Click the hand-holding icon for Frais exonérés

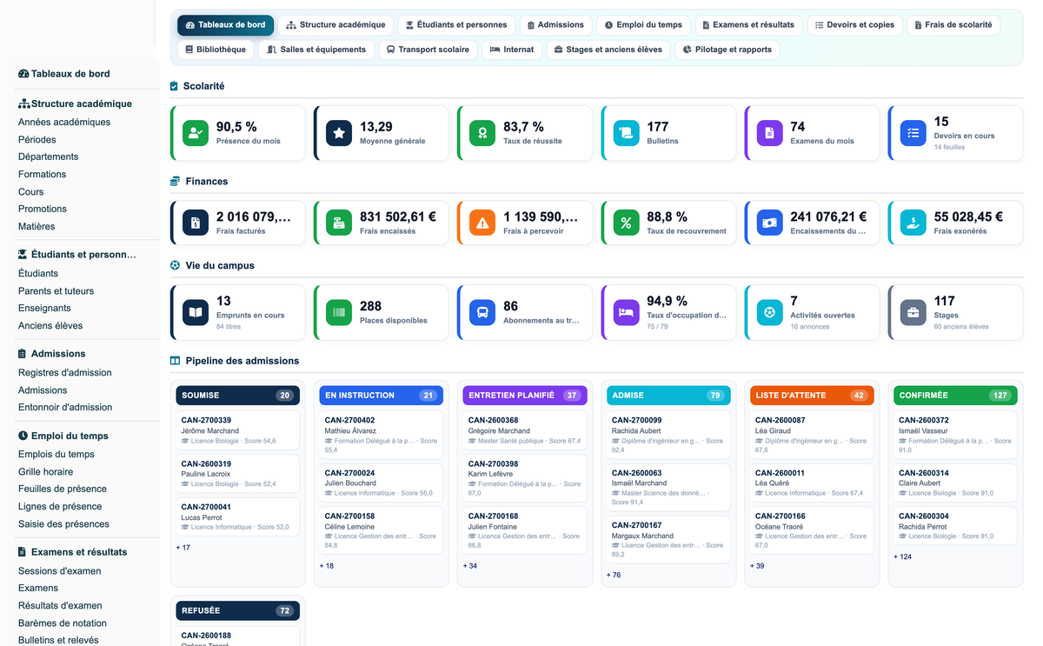coord(913,223)
